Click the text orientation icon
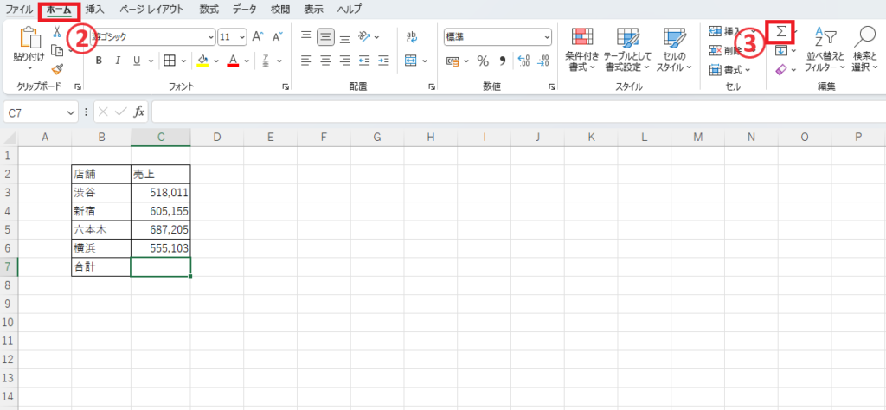 364,36
